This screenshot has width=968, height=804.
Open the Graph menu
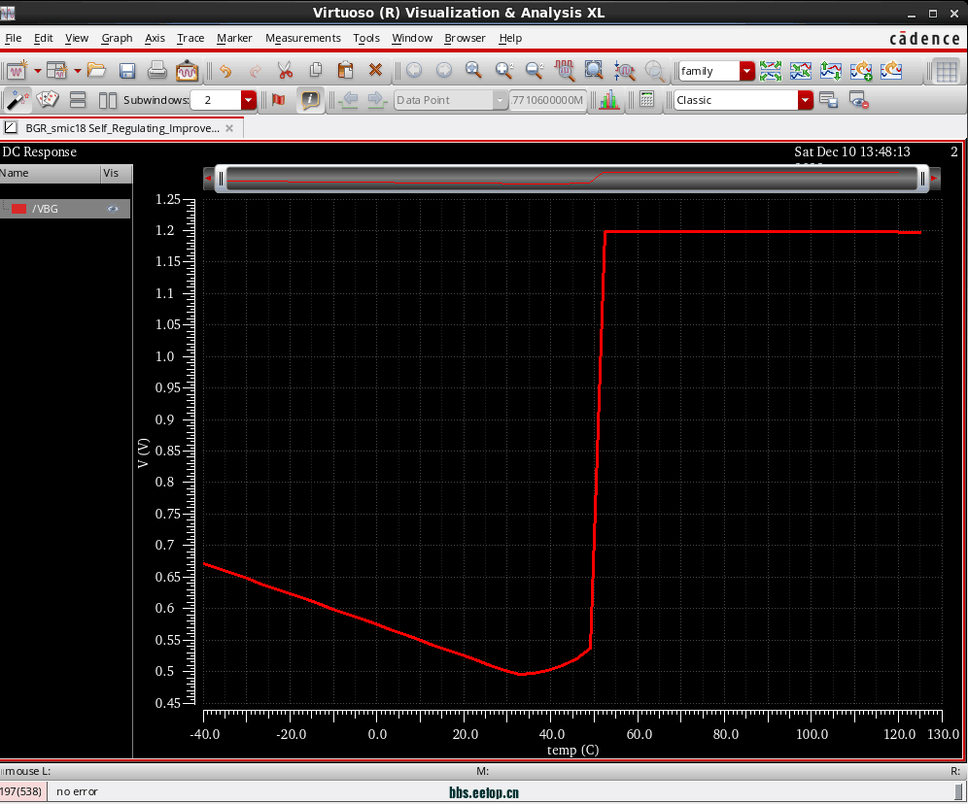(x=117, y=38)
